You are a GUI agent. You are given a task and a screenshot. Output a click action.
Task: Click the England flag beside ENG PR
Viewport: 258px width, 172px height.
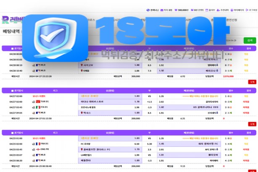tap(38, 149)
